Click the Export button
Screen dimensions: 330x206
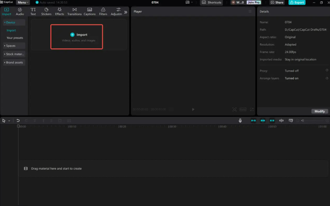click(297, 2)
